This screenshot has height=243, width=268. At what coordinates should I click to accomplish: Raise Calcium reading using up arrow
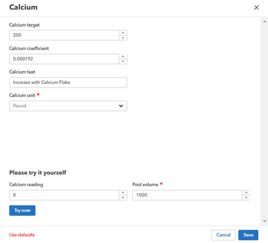pos(123,192)
